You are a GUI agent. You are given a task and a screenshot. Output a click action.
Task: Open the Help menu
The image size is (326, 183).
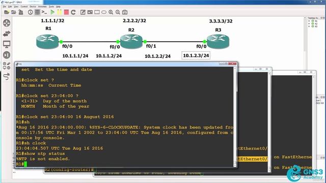(x=58, y=7)
